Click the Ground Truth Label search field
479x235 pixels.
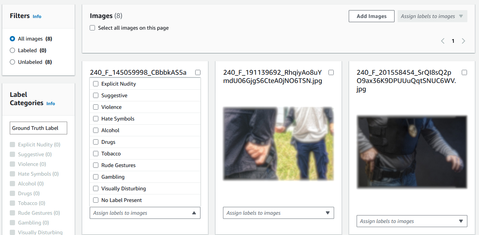(38, 128)
